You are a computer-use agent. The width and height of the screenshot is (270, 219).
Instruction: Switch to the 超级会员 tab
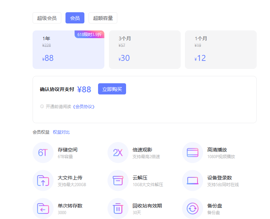click(x=47, y=18)
